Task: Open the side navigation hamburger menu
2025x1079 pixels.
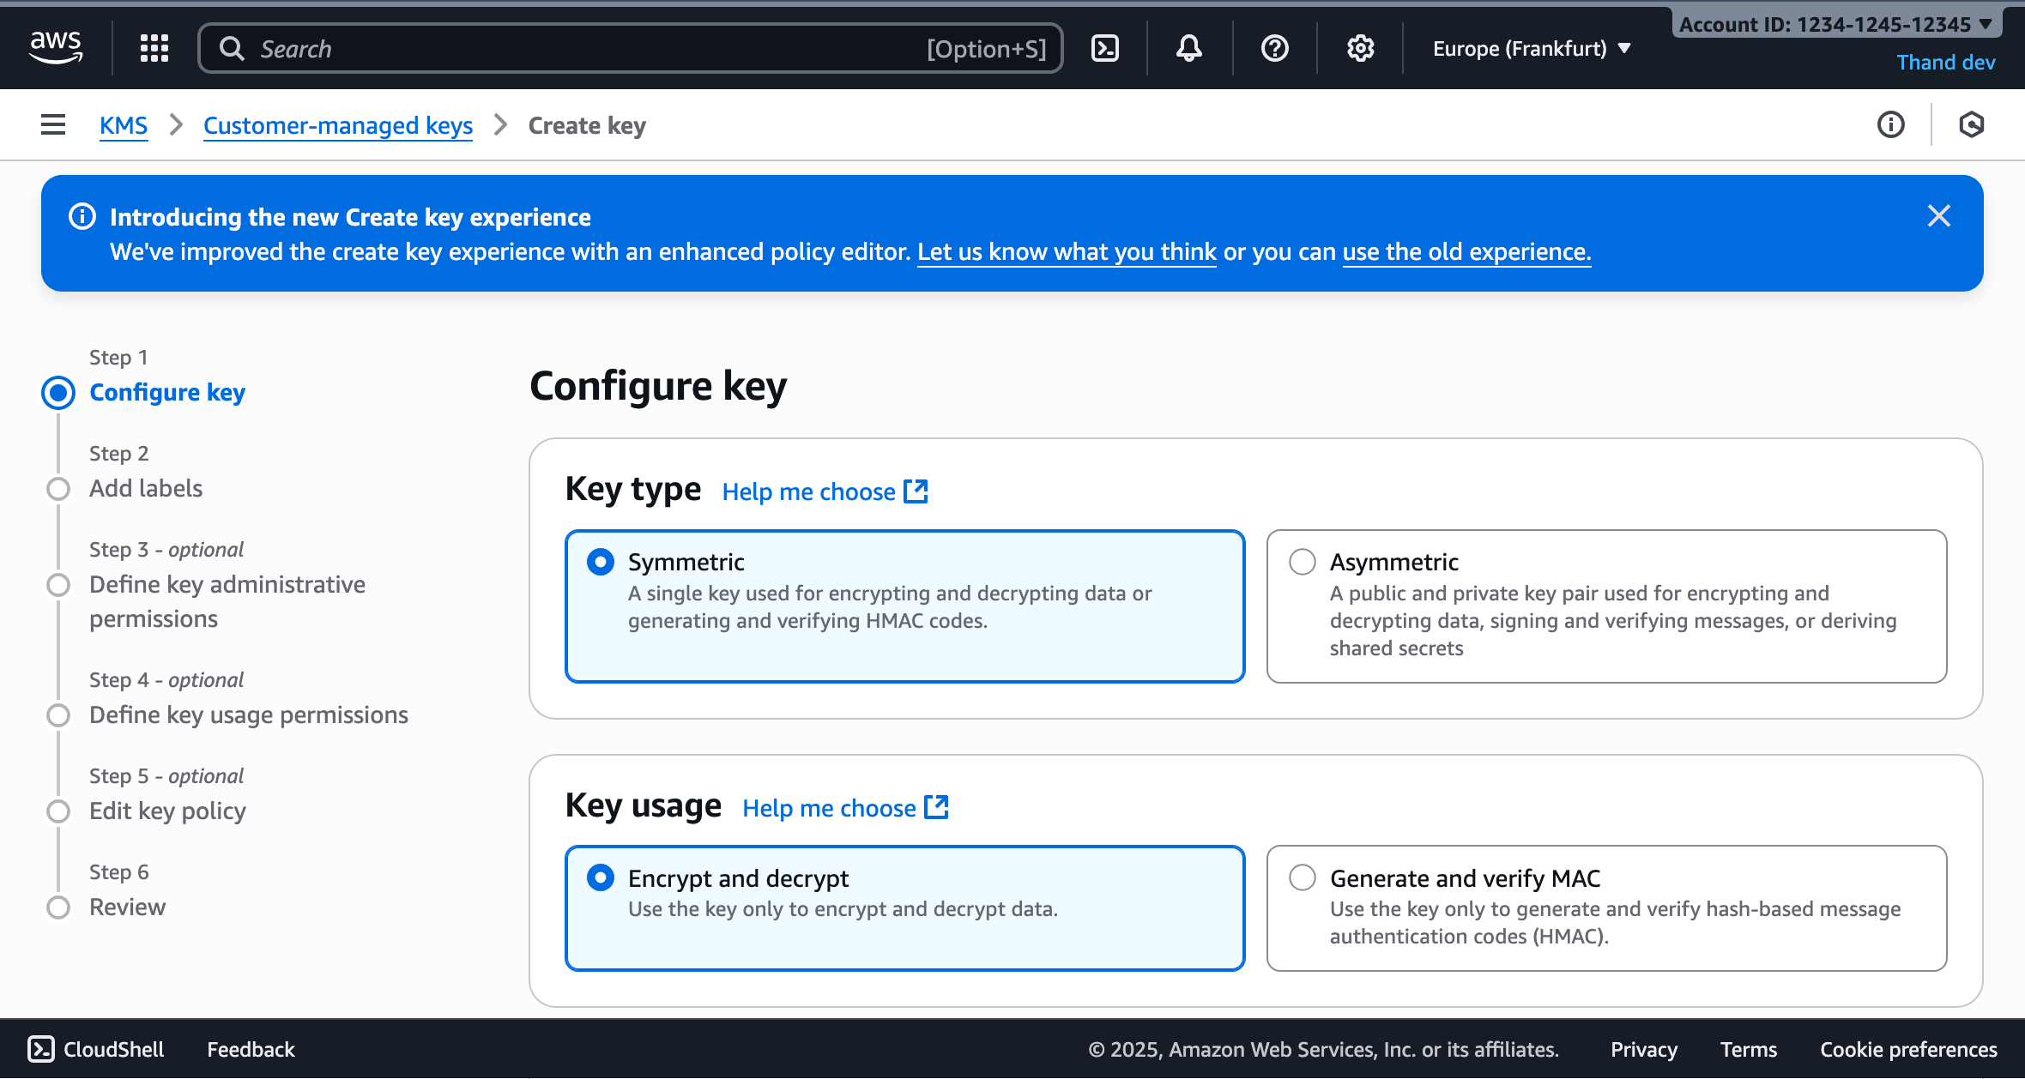Action: [52, 124]
